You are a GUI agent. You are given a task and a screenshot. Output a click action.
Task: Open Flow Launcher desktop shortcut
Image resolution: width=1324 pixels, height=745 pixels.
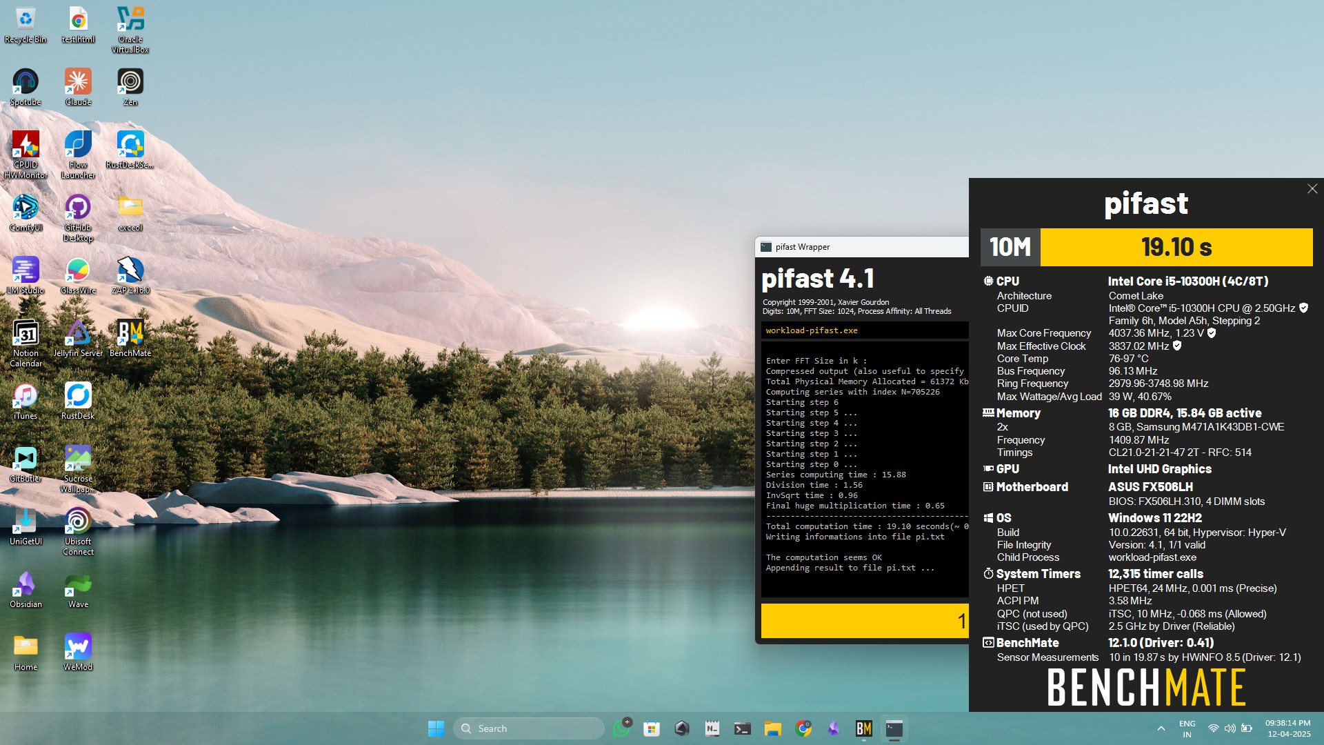point(78,155)
